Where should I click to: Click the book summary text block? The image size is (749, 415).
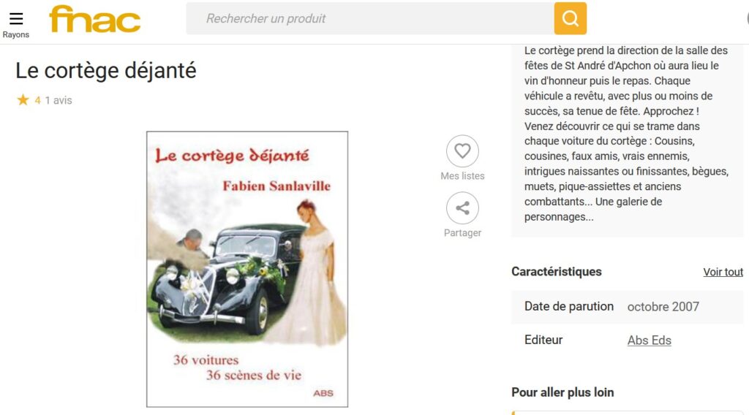626,134
